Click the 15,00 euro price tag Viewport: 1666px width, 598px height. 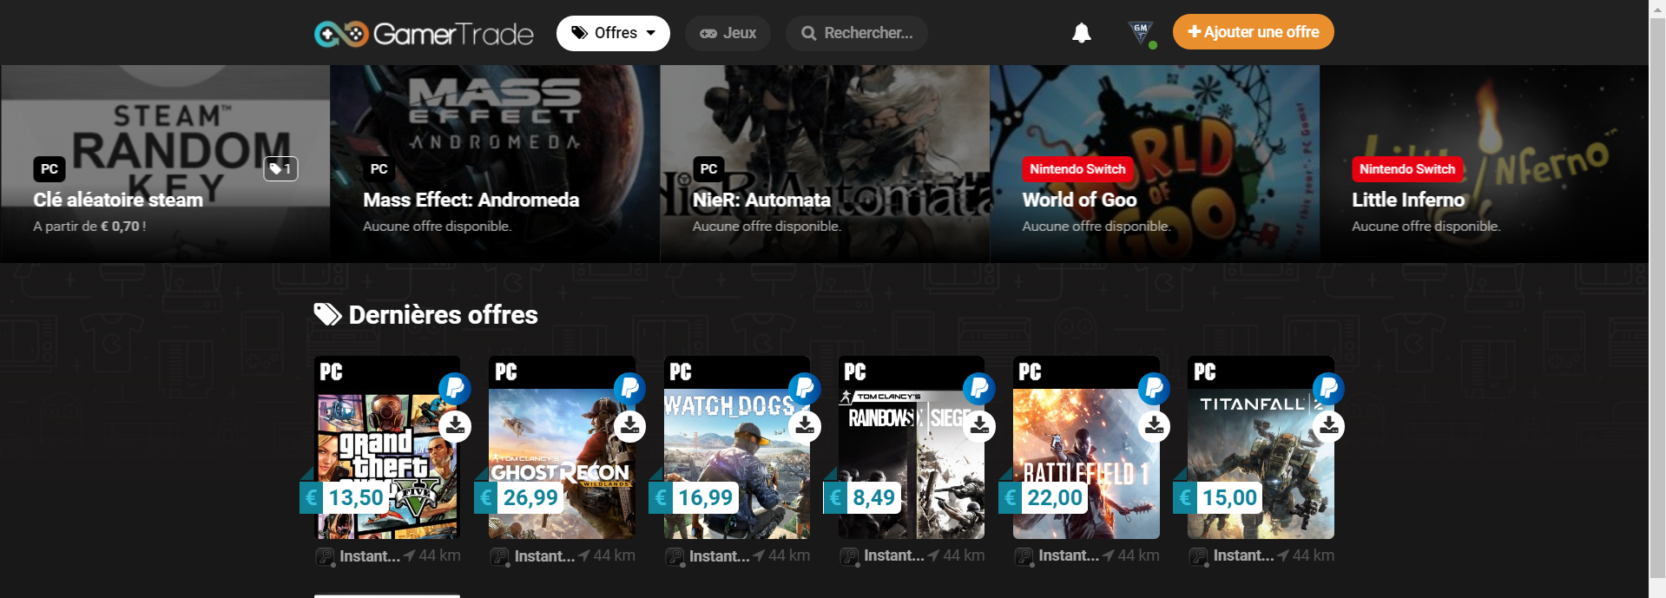pyautogui.click(x=1218, y=497)
